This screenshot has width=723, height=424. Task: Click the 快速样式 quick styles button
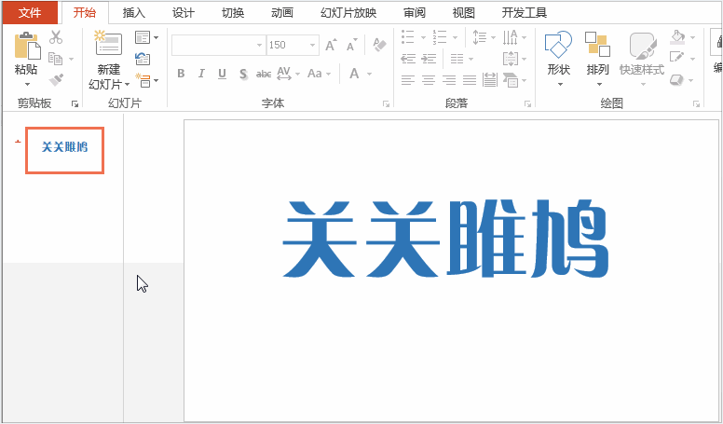642,58
